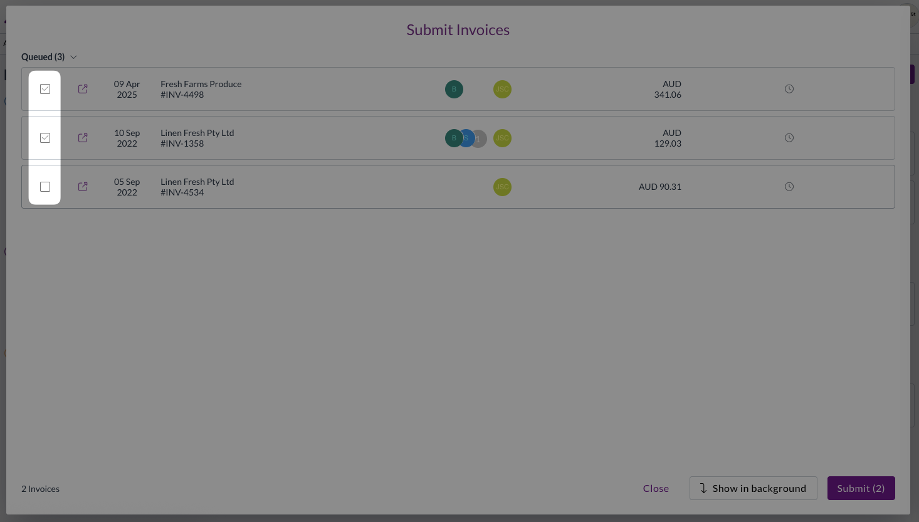The image size is (919, 522).
Task: Click clock status icon for #INV-4534
Action: pos(789,187)
